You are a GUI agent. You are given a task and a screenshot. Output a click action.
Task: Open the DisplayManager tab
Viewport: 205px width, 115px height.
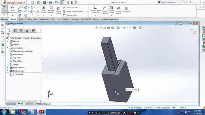coord(33,31)
